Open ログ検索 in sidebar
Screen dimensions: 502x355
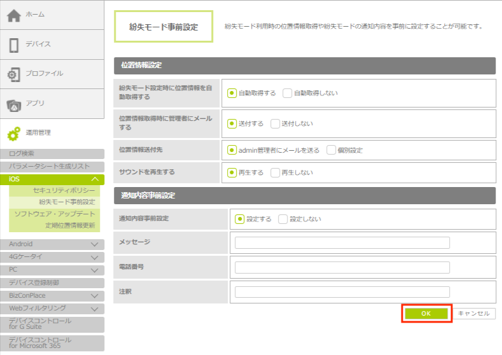click(x=26, y=153)
